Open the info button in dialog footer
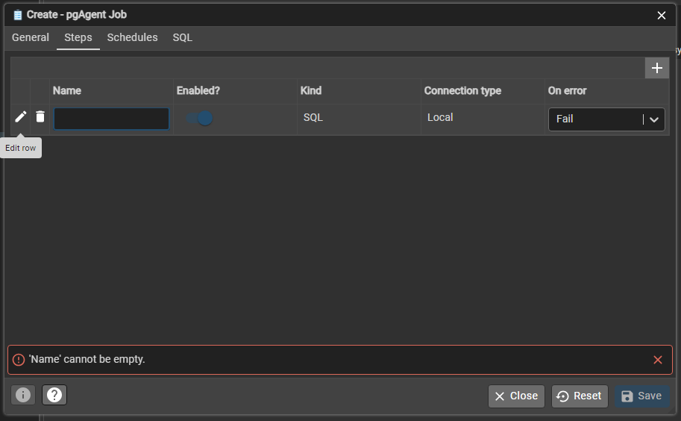The height and width of the screenshot is (421, 681). tap(23, 395)
